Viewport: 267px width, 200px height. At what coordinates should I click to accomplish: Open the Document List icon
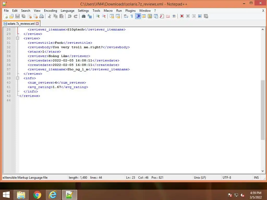click(x=156, y=16)
